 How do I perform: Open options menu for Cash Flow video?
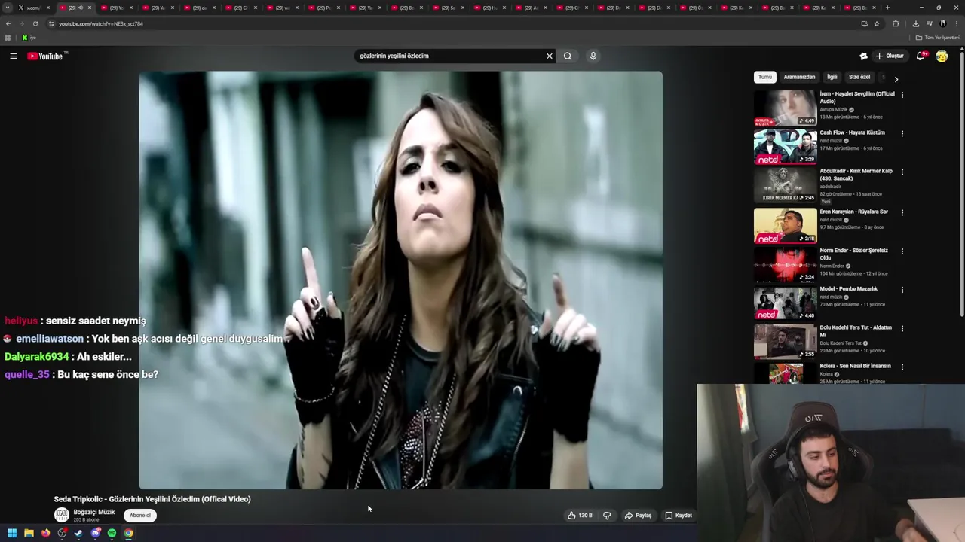pos(902,134)
